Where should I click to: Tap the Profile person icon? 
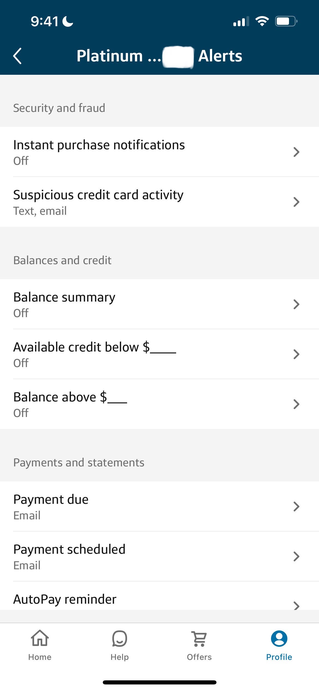click(279, 638)
